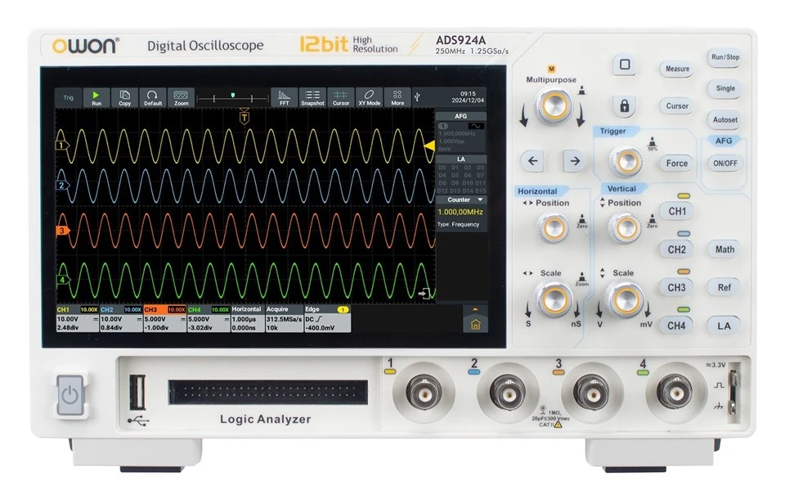
Task: Tap the horizontal position overview bar
Action: click(232, 97)
